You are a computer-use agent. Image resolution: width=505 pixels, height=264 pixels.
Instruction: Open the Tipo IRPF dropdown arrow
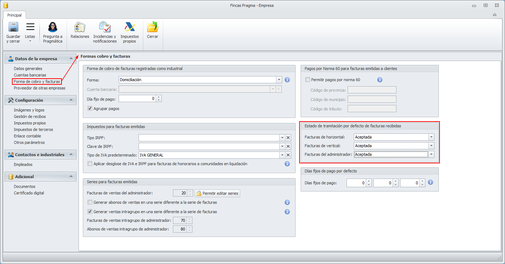282,137
